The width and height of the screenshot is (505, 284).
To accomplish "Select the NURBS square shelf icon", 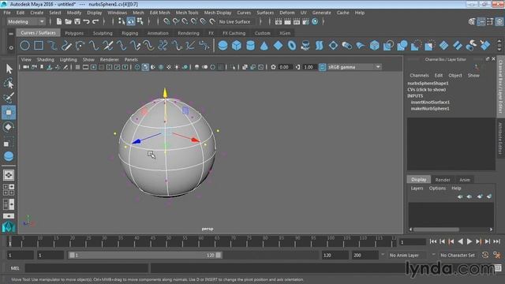I will (39, 46).
